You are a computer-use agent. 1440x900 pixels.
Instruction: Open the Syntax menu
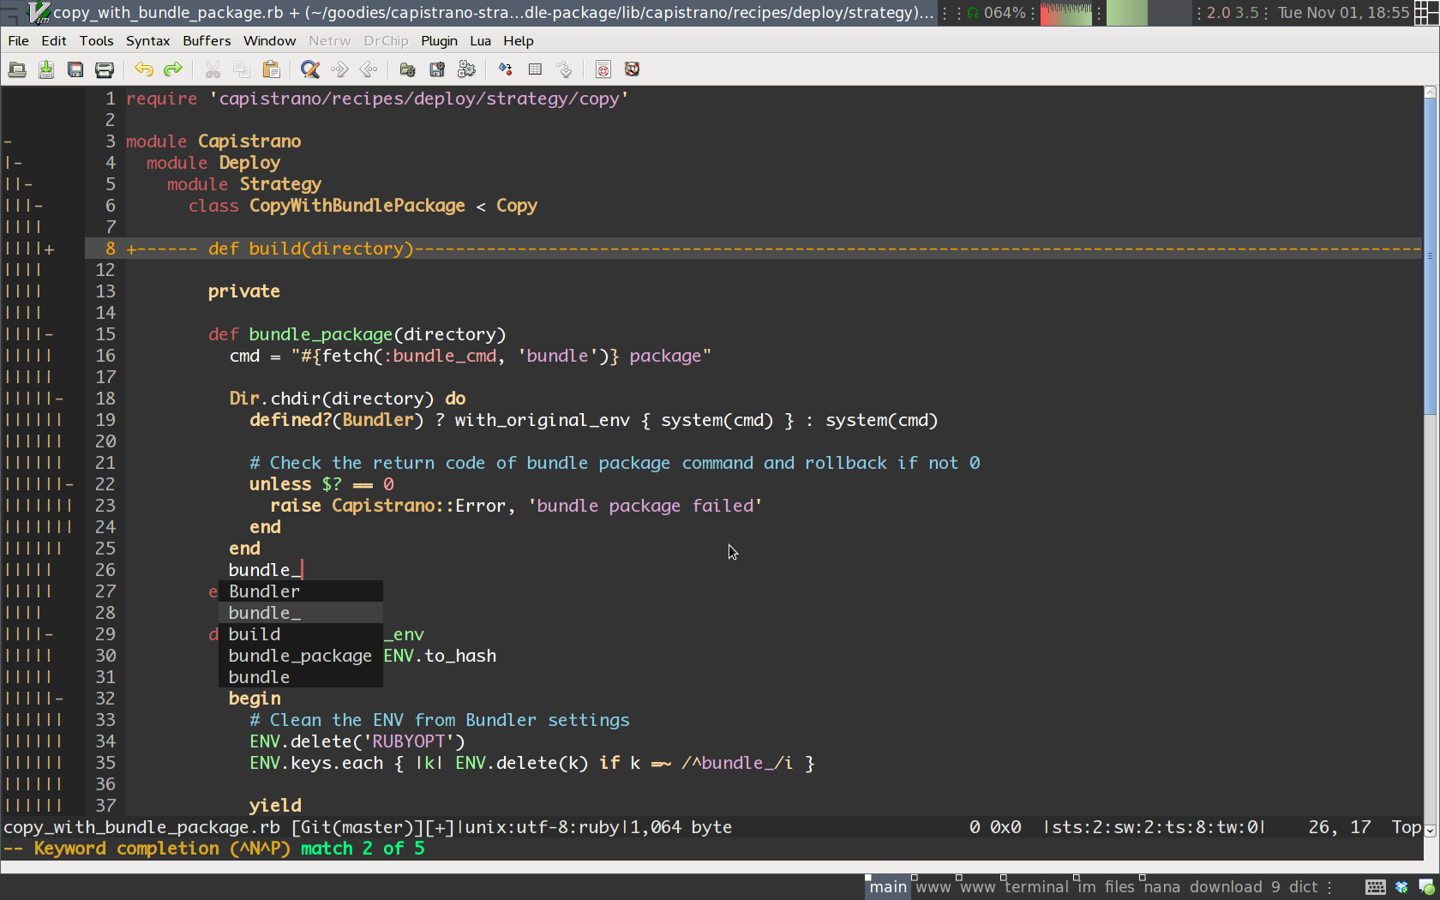pyautogui.click(x=147, y=40)
